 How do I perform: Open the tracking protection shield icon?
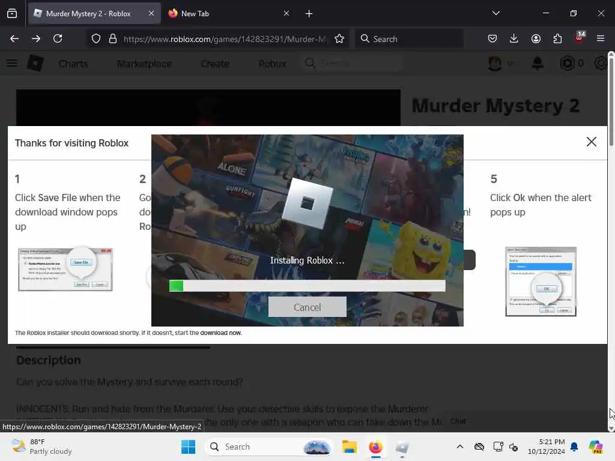96,38
